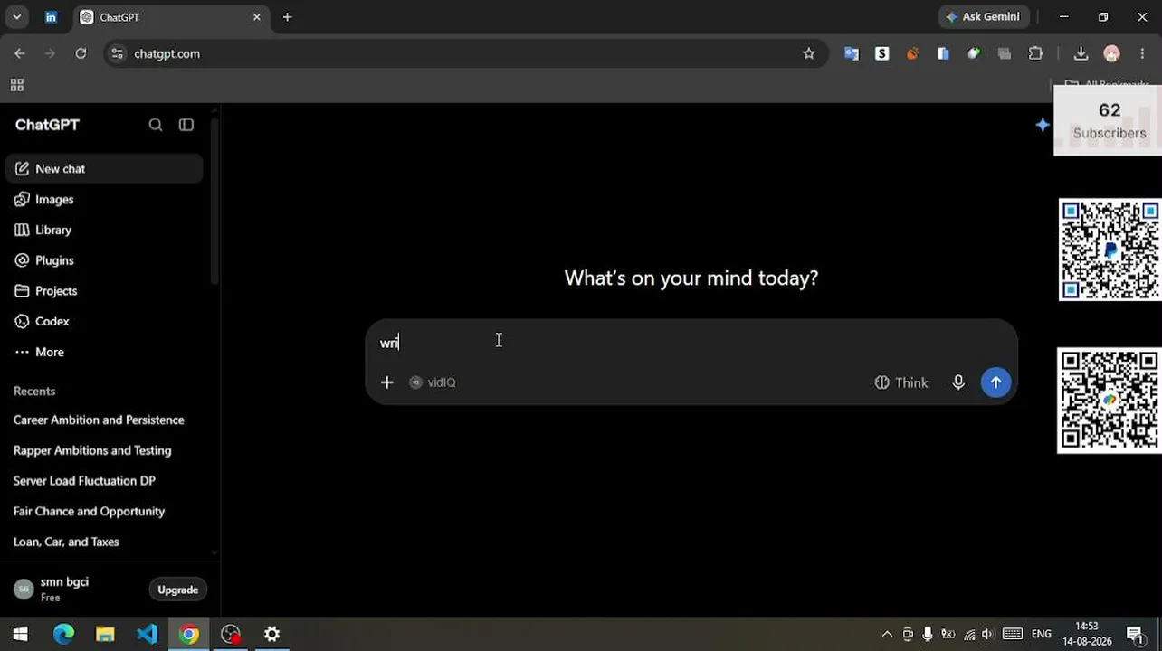Collapse the sidebar with the panel toggle icon
1162x651 pixels.
click(x=186, y=125)
